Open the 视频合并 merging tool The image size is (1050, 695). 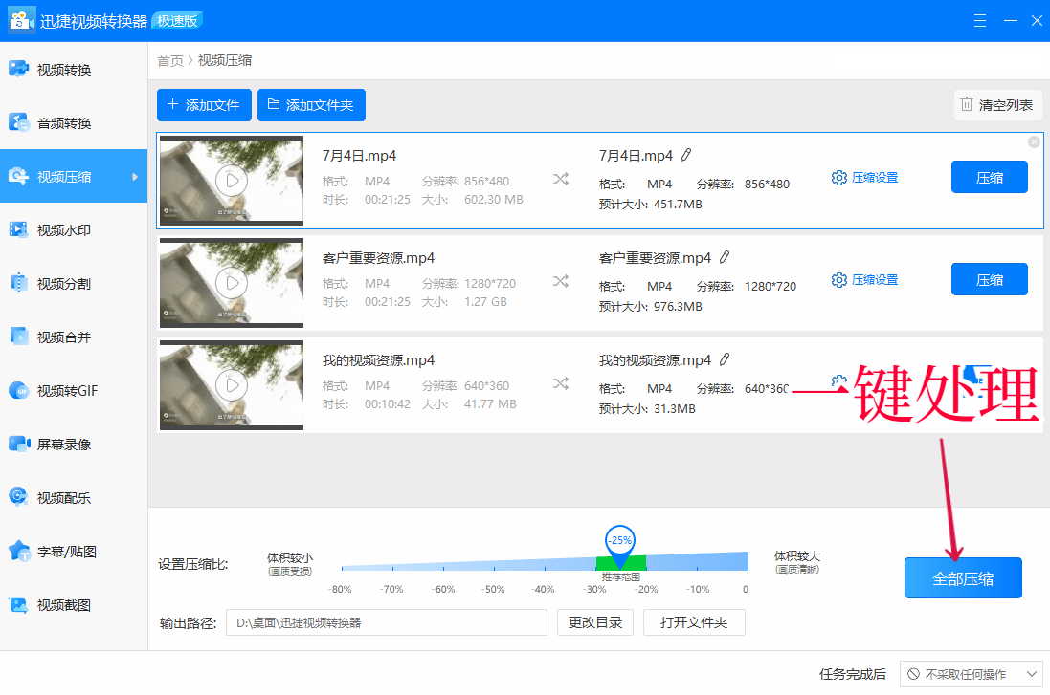pos(57,337)
